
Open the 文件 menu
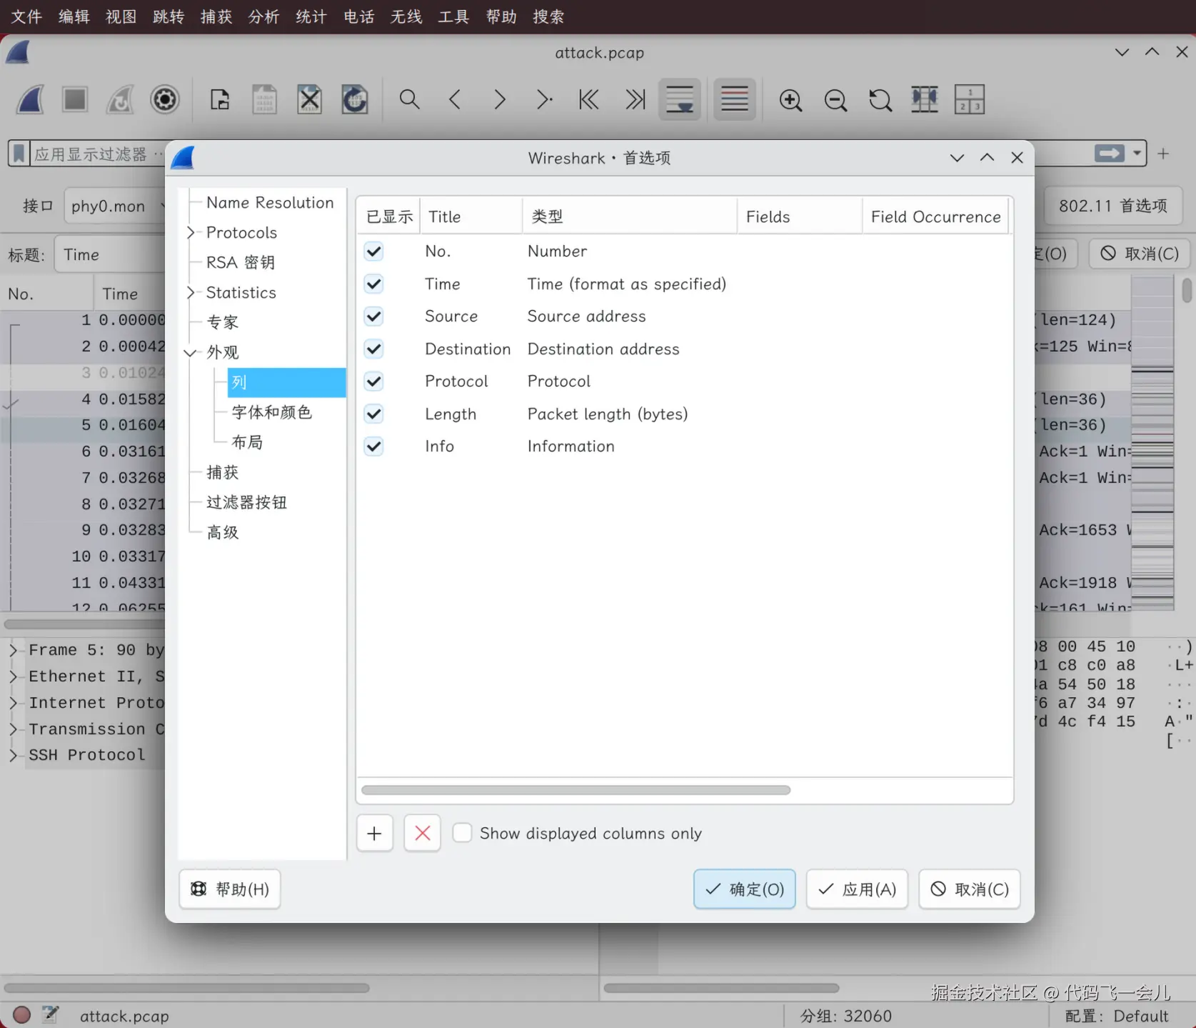coord(27,16)
